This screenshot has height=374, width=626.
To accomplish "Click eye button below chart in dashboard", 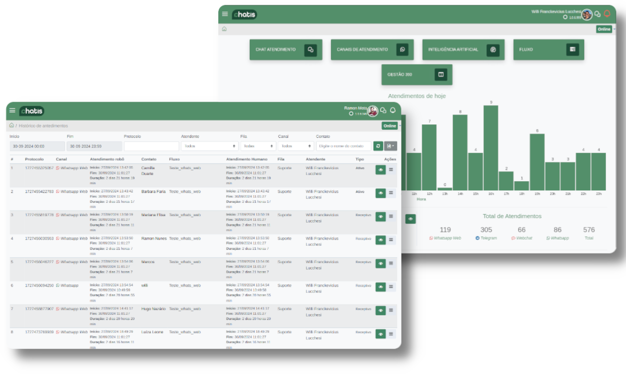I will coord(411,219).
